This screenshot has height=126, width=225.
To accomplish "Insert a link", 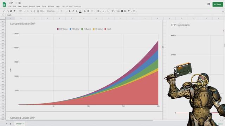I will click(x=118, y=11).
